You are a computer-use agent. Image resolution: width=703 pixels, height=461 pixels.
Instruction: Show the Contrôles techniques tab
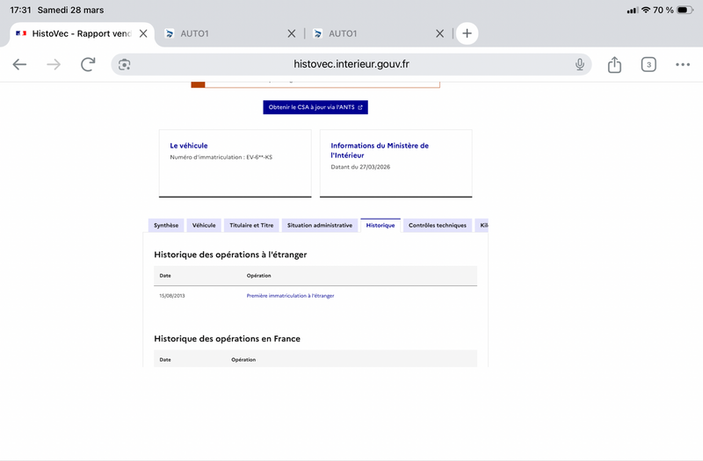point(438,226)
